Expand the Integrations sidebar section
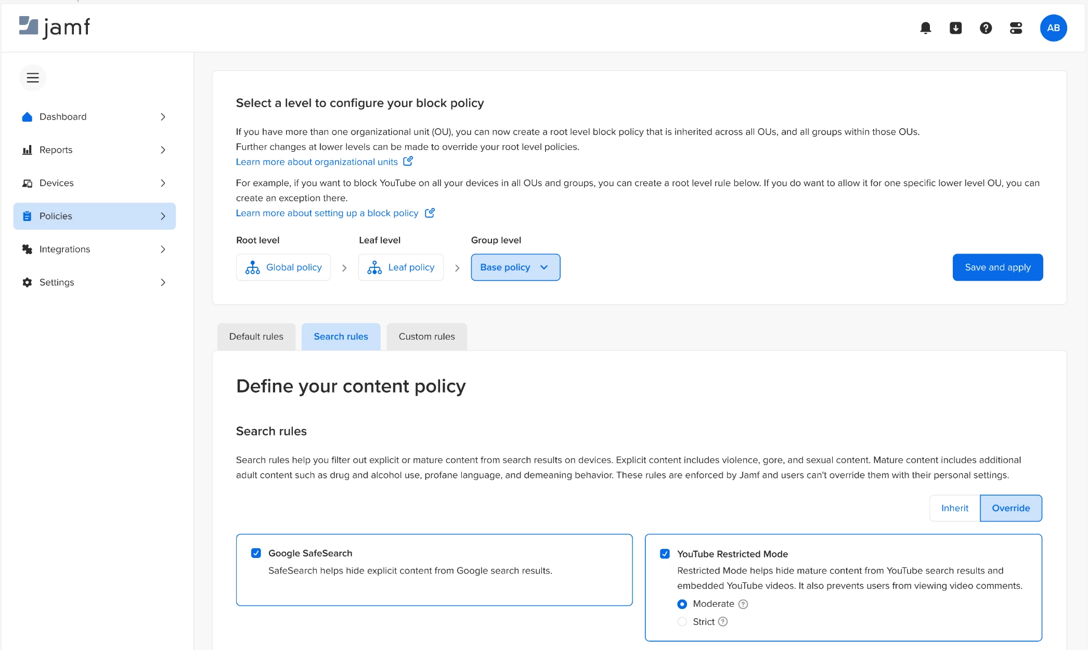This screenshot has width=1088, height=650. [x=95, y=249]
